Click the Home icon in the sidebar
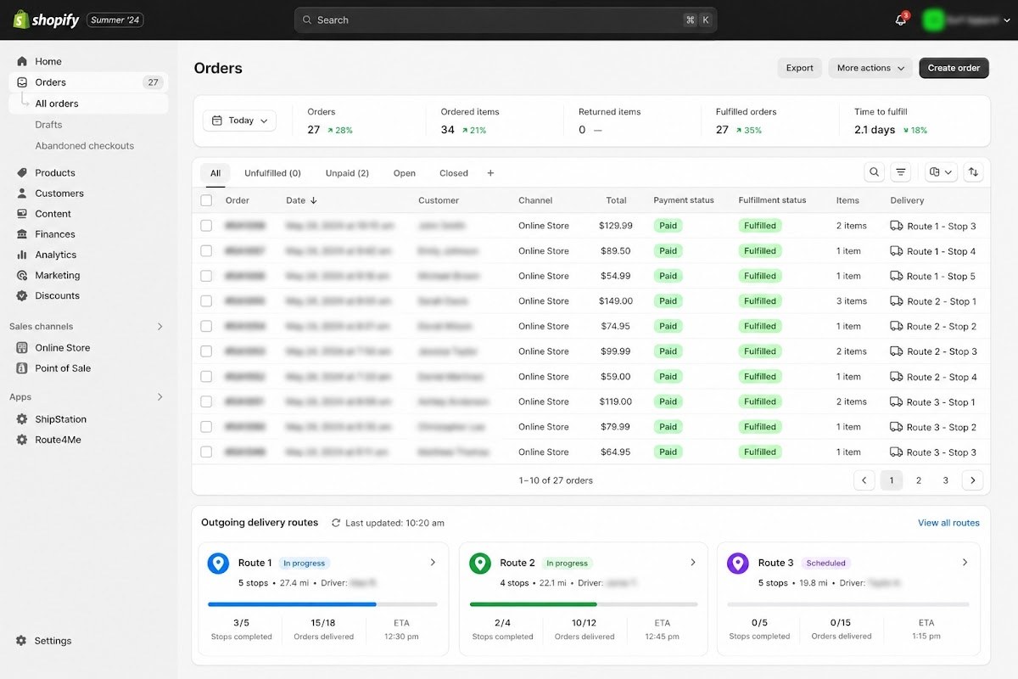Image resolution: width=1018 pixels, height=679 pixels. [x=22, y=61]
